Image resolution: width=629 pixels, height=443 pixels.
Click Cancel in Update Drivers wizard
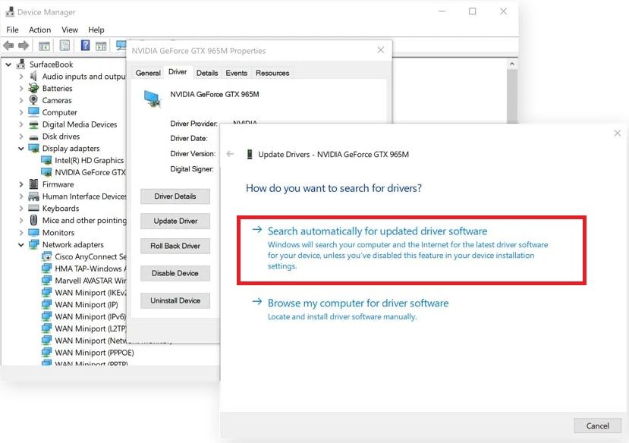point(597,426)
